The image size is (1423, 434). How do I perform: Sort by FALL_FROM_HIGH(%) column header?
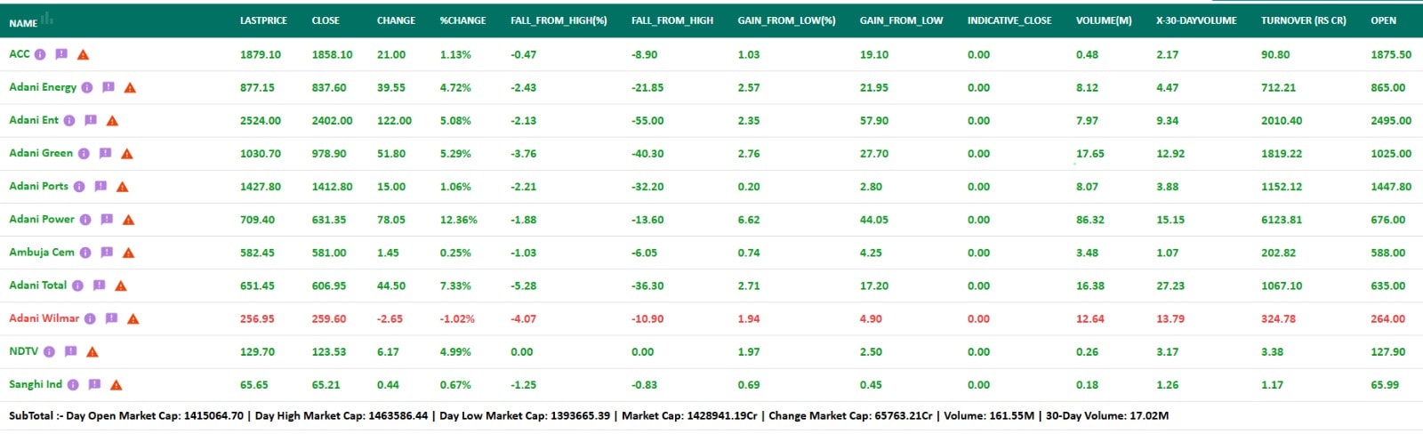pyautogui.click(x=559, y=20)
